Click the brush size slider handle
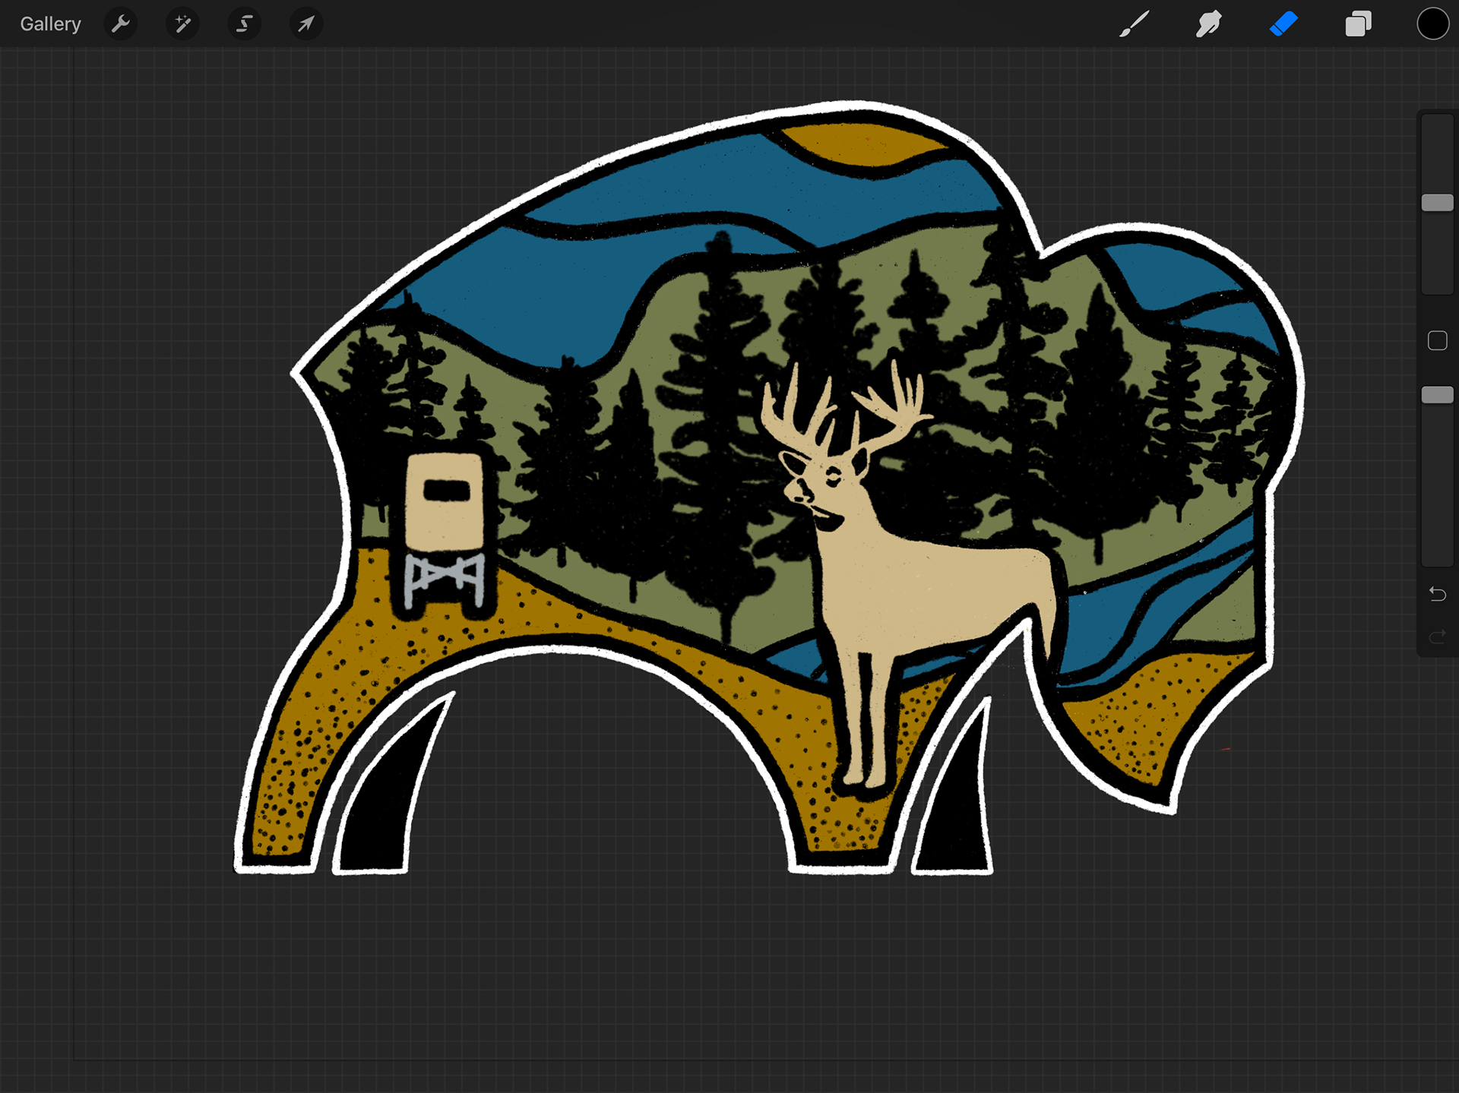1459x1093 pixels. tap(1437, 203)
